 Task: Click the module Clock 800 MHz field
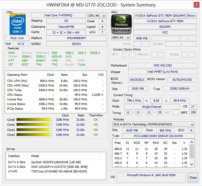(x=165, y=130)
